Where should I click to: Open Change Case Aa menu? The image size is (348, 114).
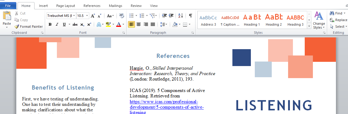(110, 16)
